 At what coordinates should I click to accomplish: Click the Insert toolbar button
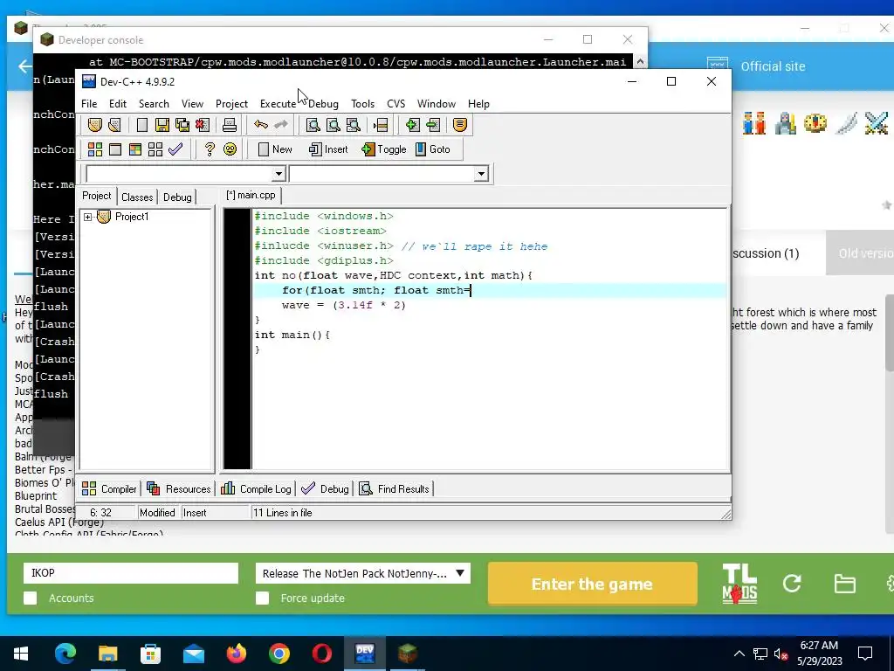328,149
